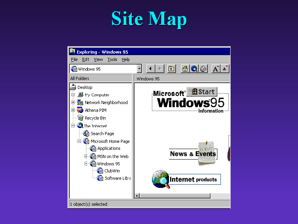298x224 pixels.
Task: Click the Applications page icon
Action: click(x=93, y=148)
